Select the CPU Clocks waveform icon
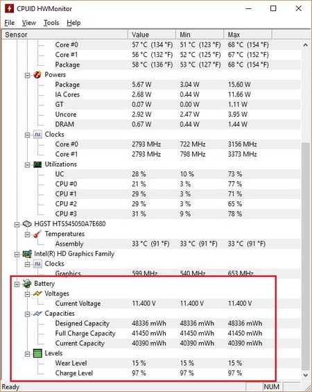 click(x=37, y=135)
